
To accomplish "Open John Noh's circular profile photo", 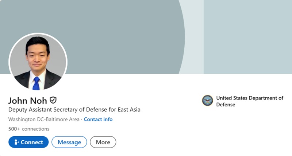I will click(x=38, y=62).
